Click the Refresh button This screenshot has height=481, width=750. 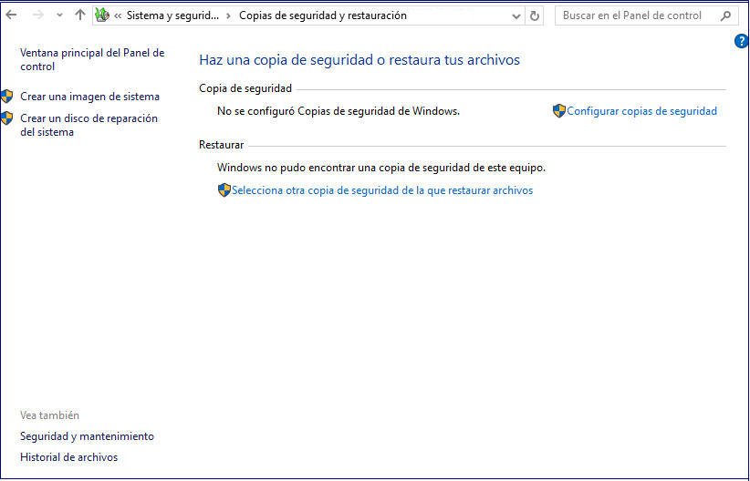pyautogui.click(x=535, y=16)
